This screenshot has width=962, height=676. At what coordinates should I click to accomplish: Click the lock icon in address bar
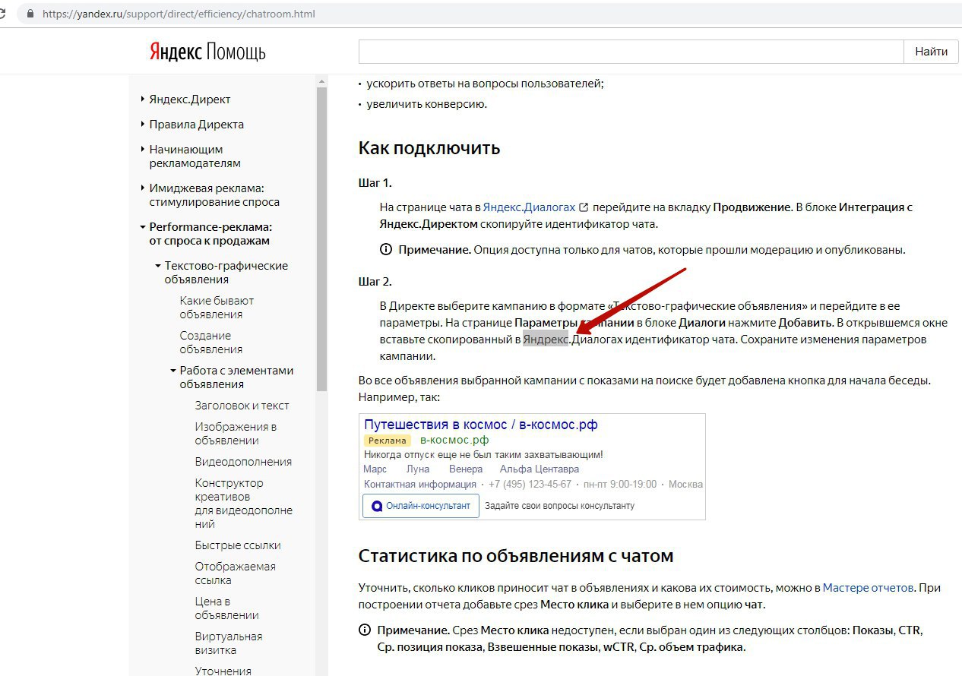pyautogui.click(x=30, y=14)
